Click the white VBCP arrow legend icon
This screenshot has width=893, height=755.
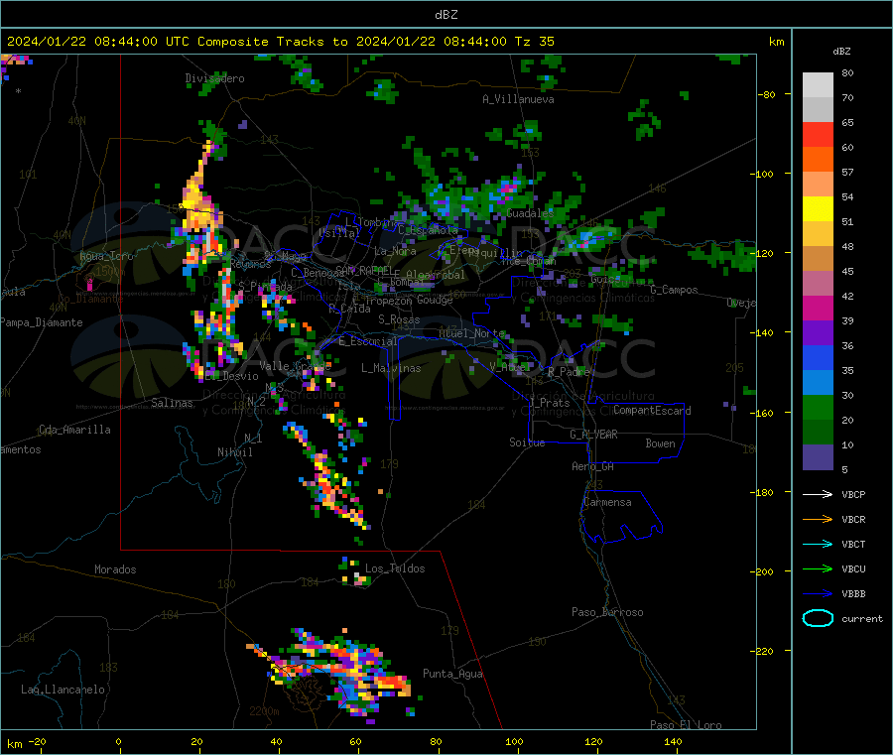[x=818, y=494]
